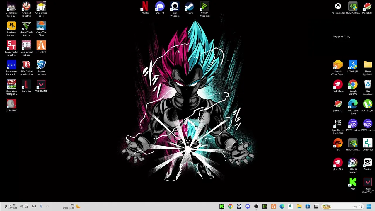
Task: Select the One-armed cook game icon
Action: tap(41, 9)
